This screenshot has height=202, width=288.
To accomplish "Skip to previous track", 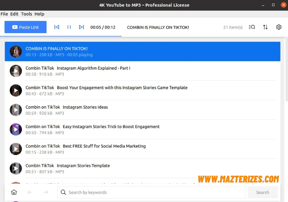I will coord(57,27).
